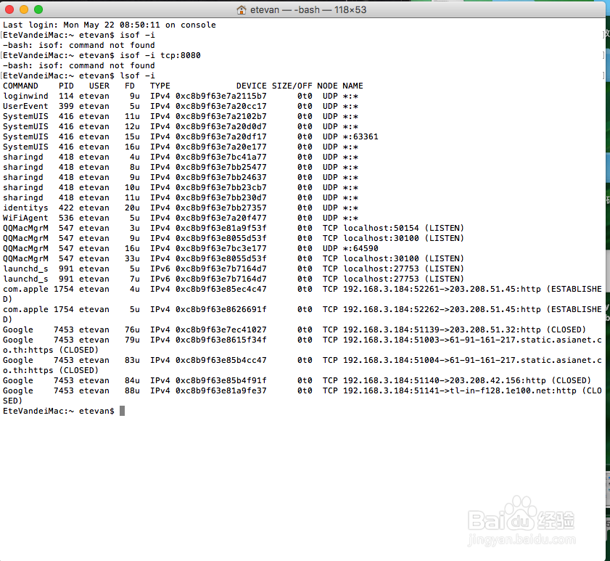This screenshot has height=561, width=610.
Task: Click PID '536' in WiFiAgent row
Action: pyautogui.click(x=66, y=218)
